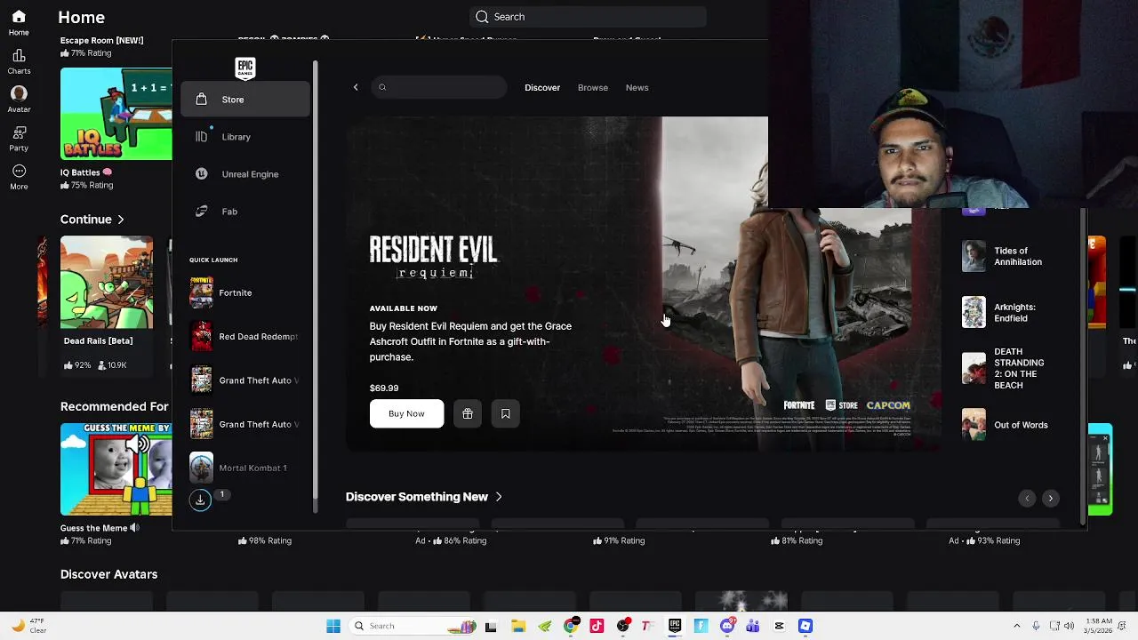Launch first Grand Theft Auto V entry
Screen dimensions: 1138x640
coord(245,380)
